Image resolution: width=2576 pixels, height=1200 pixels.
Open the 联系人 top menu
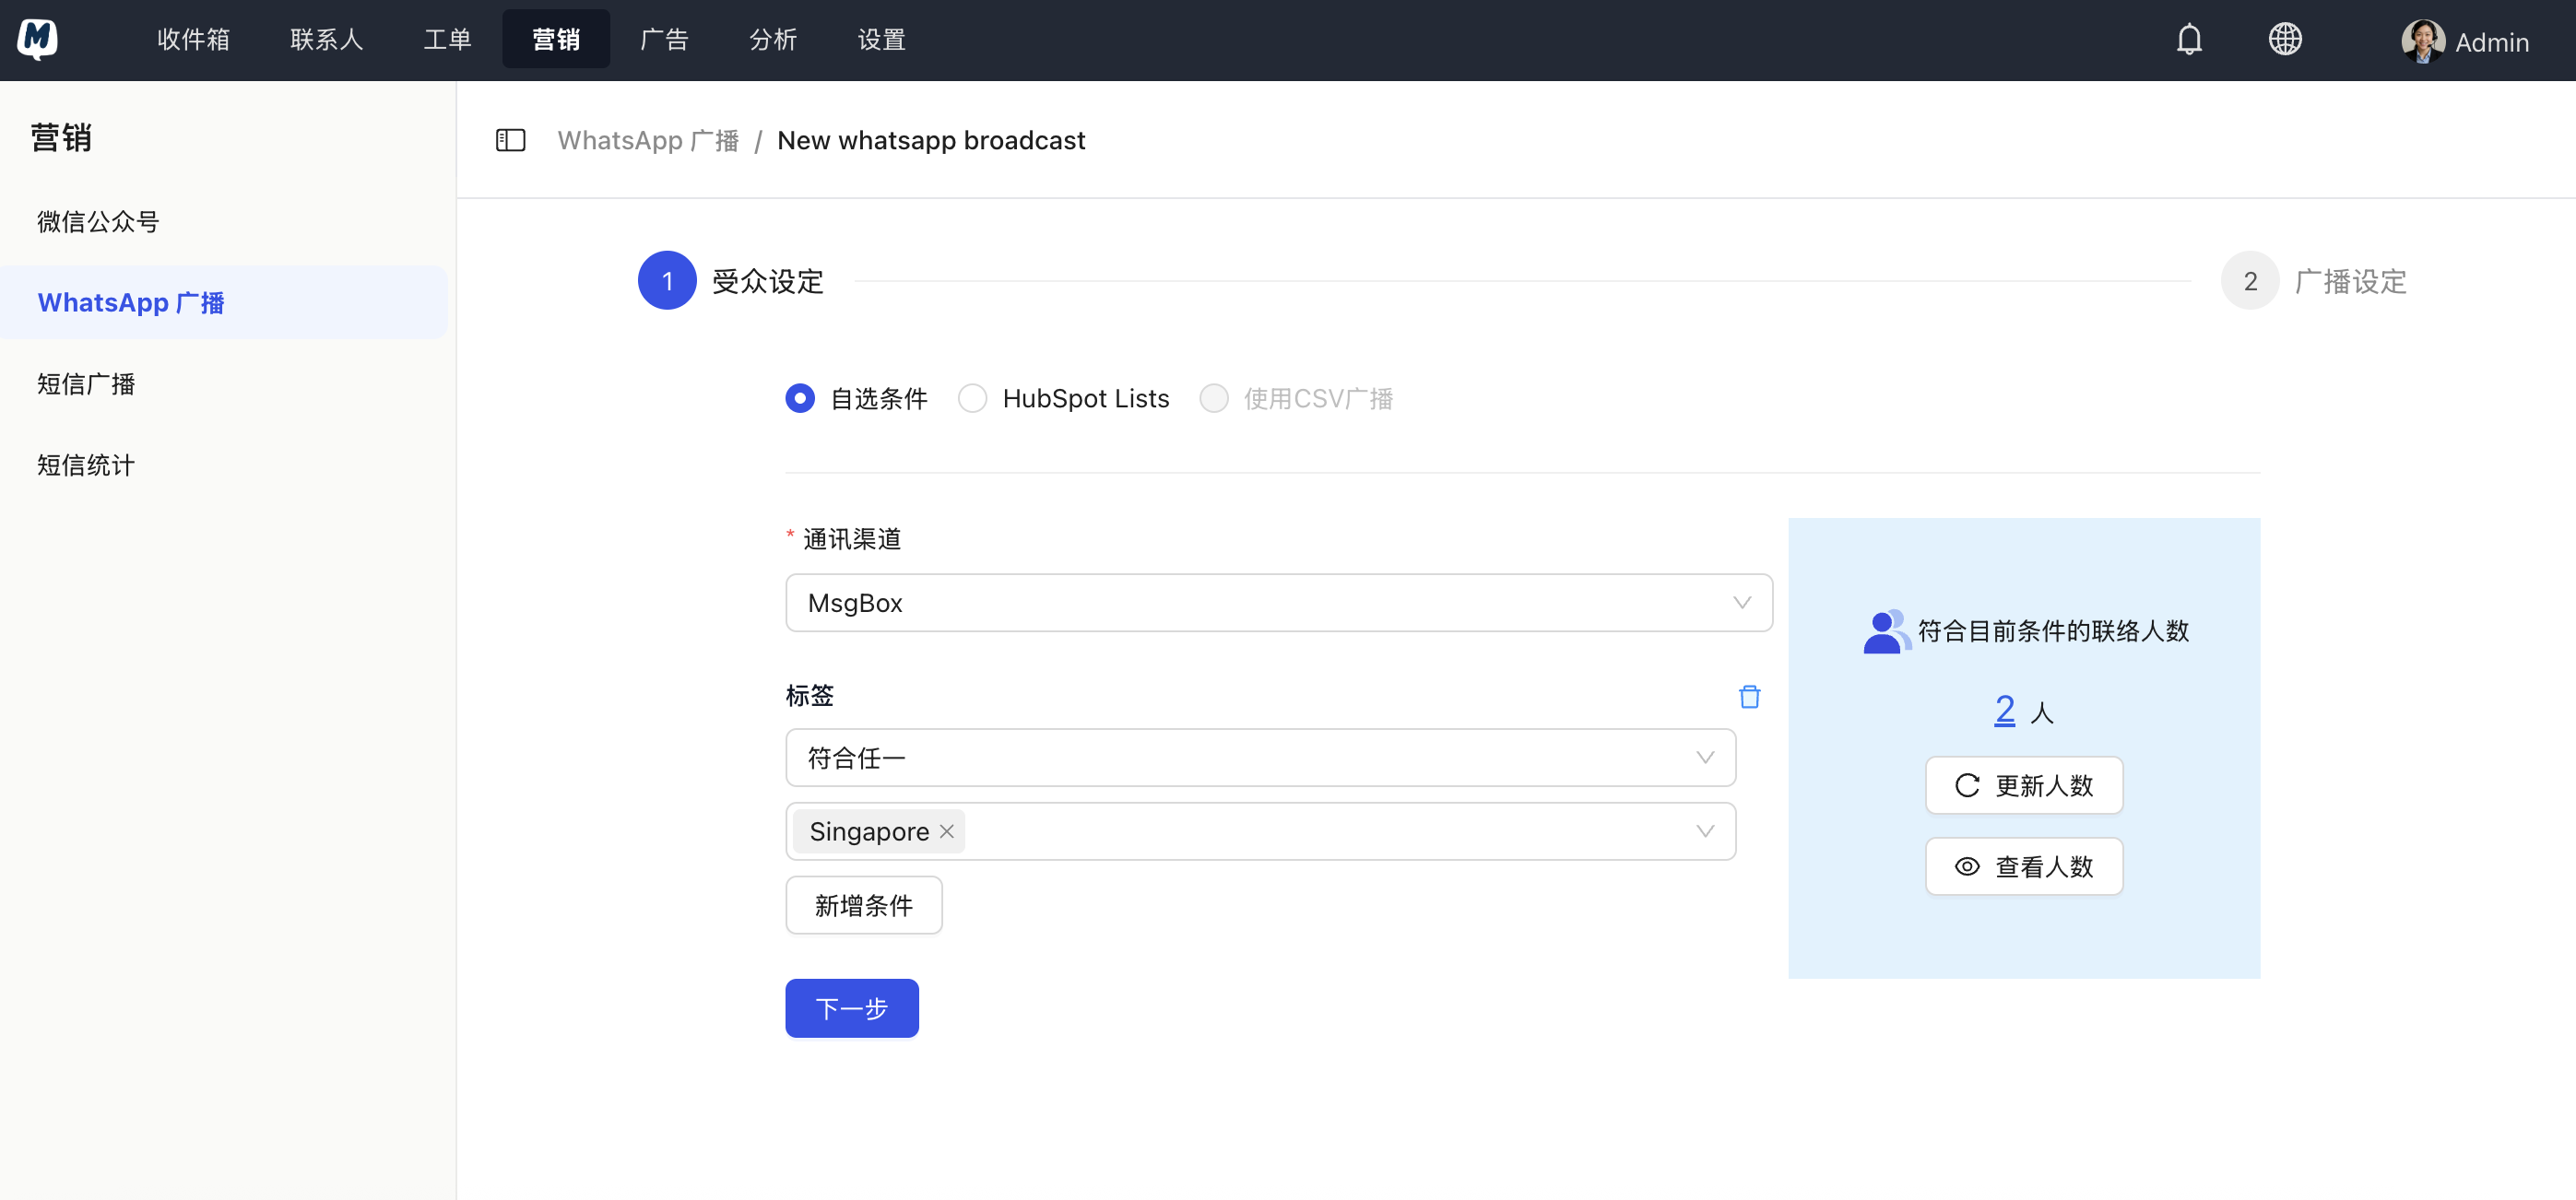click(x=326, y=40)
